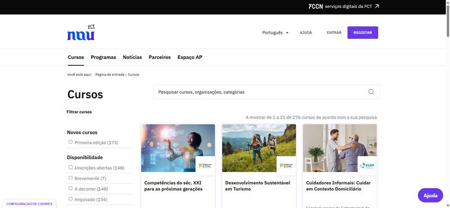Open Configuração de Cookies settings
450x208 pixels.
click(29, 204)
